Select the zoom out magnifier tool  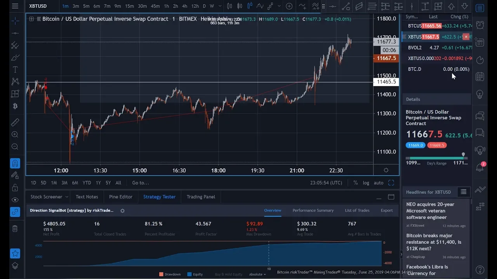15,147
